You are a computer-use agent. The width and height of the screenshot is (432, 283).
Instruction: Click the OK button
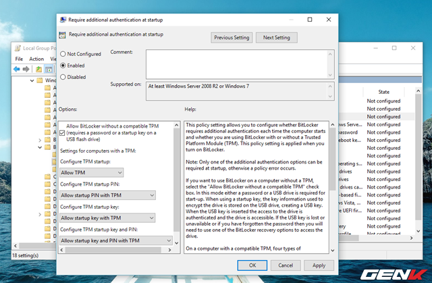click(x=252, y=265)
